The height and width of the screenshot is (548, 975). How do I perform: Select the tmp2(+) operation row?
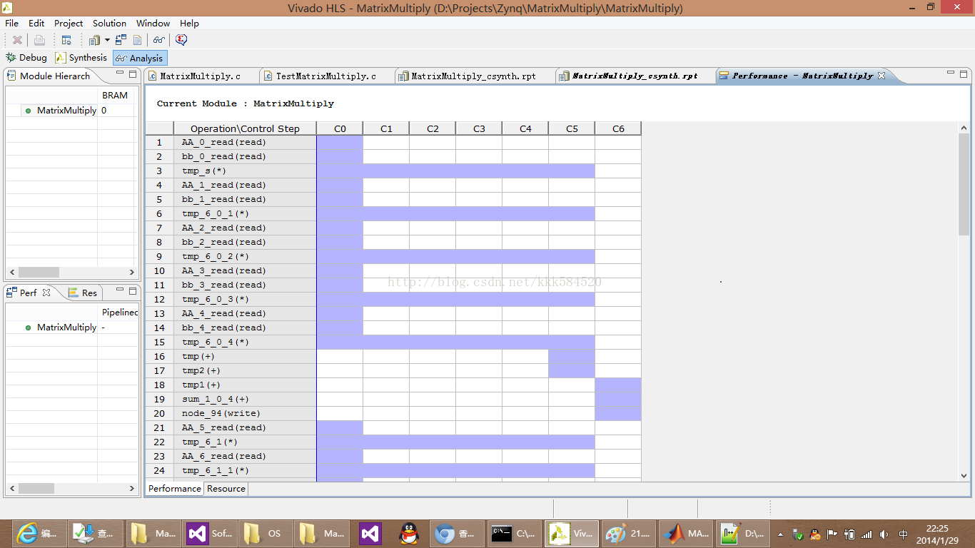pyautogui.click(x=393, y=370)
